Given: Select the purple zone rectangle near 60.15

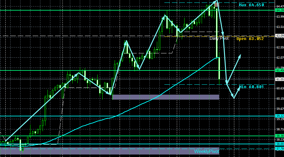Looking at the screenshot, I should point(166,97).
